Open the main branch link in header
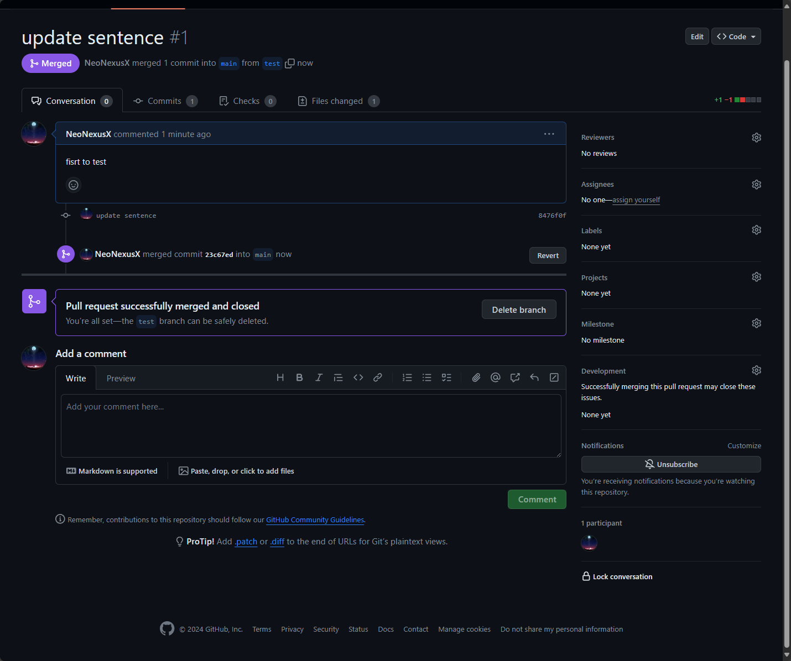 (228, 64)
